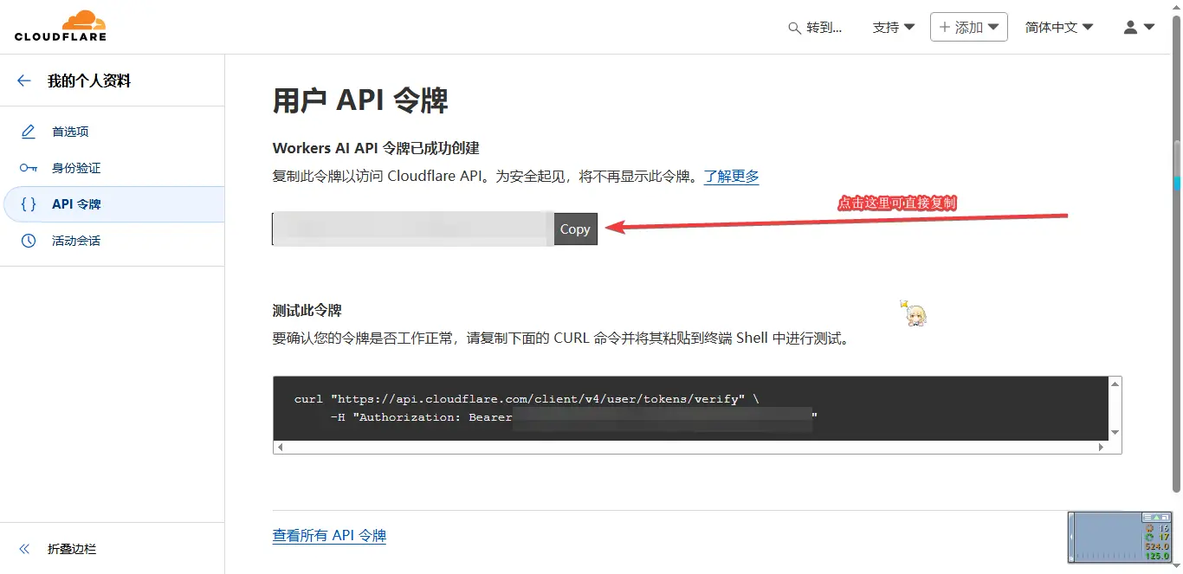Click the key icon beside 身份验证
The height and width of the screenshot is (574, 1183).
click(x=29, y=168)
